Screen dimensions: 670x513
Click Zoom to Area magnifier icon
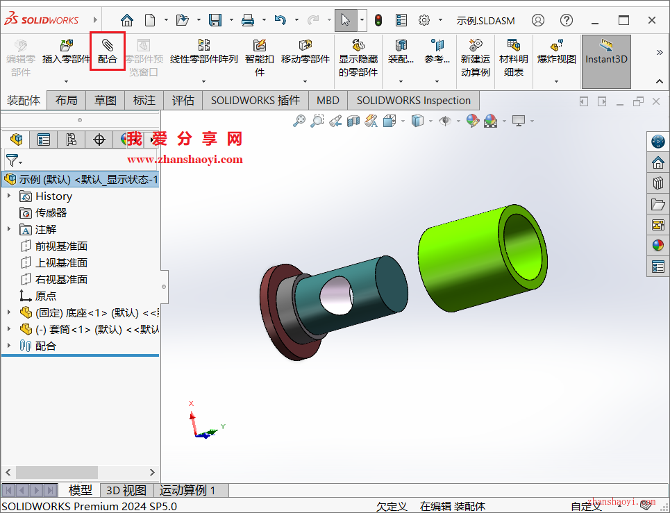[x=317, y=121]
